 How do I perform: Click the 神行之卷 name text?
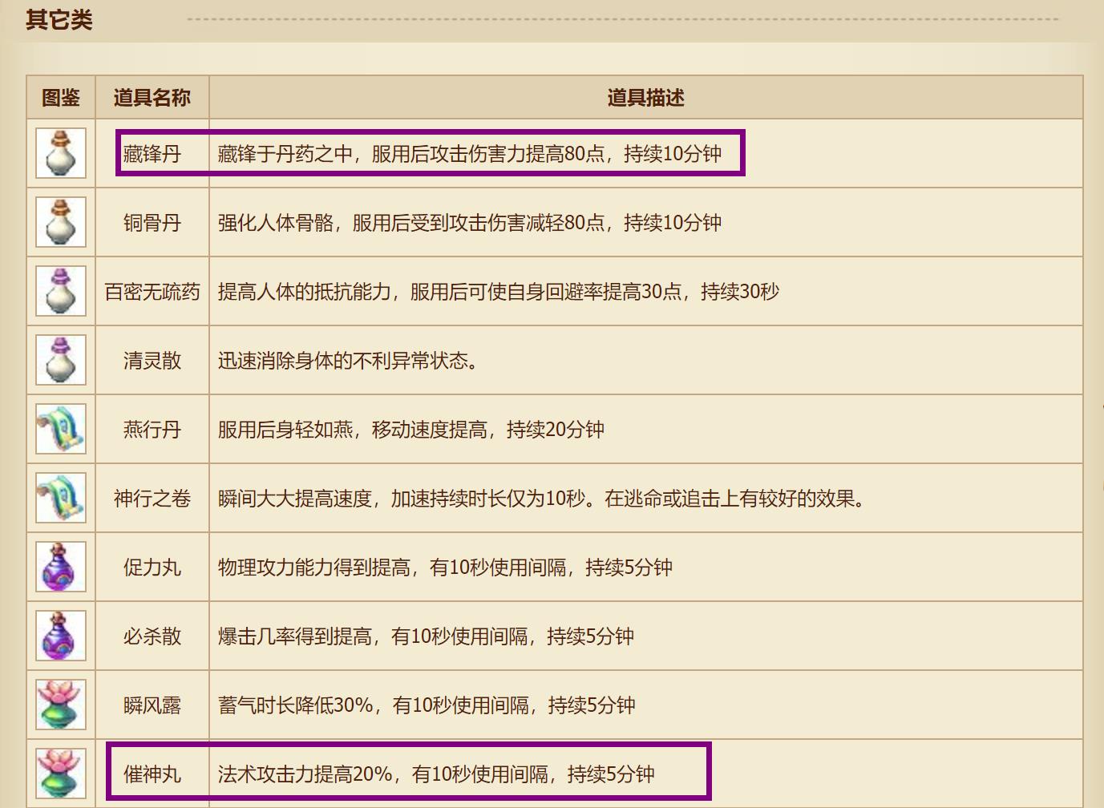coord(152,499)
